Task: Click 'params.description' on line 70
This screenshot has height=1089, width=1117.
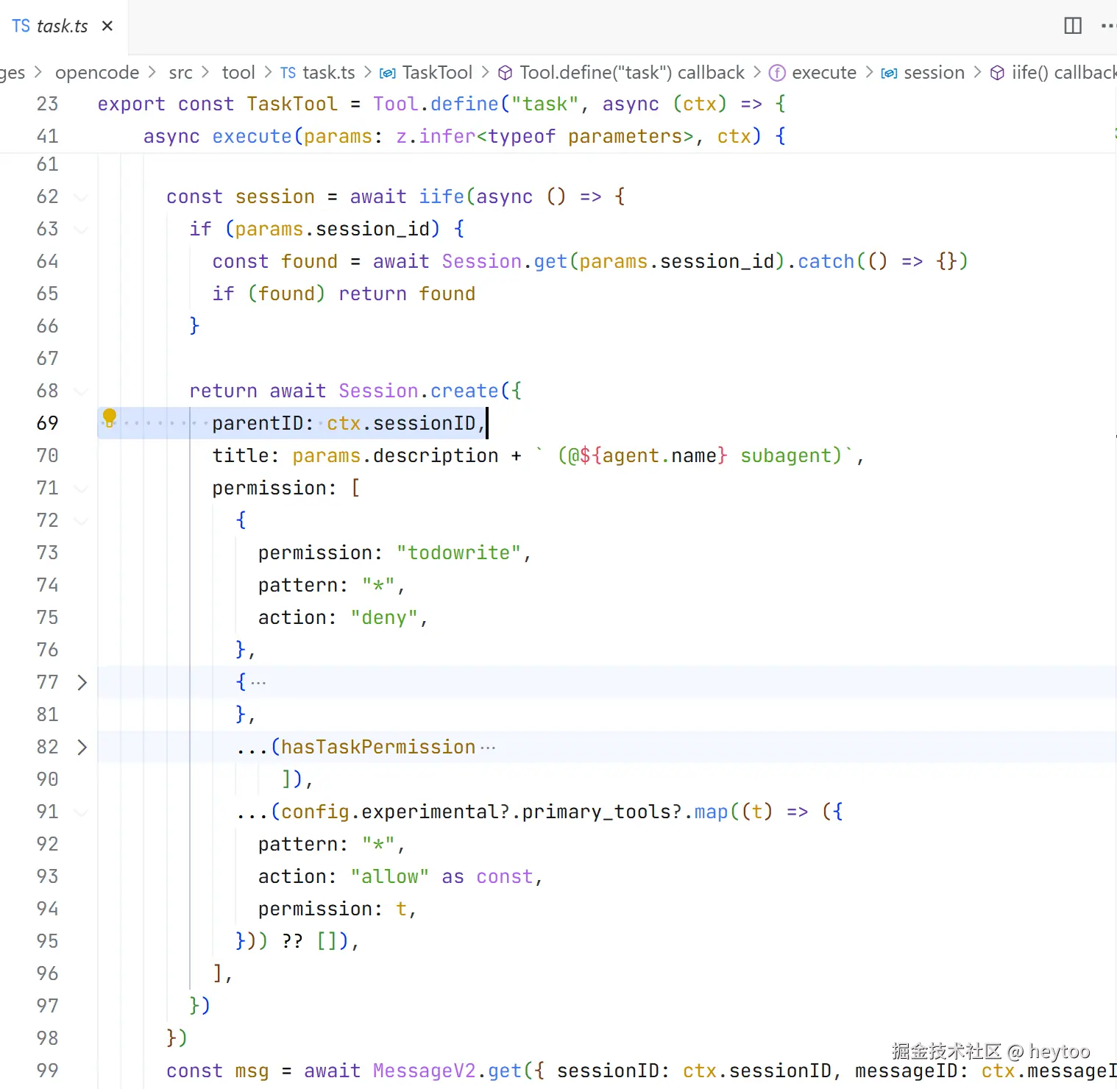Action: (x=395, y=455)
